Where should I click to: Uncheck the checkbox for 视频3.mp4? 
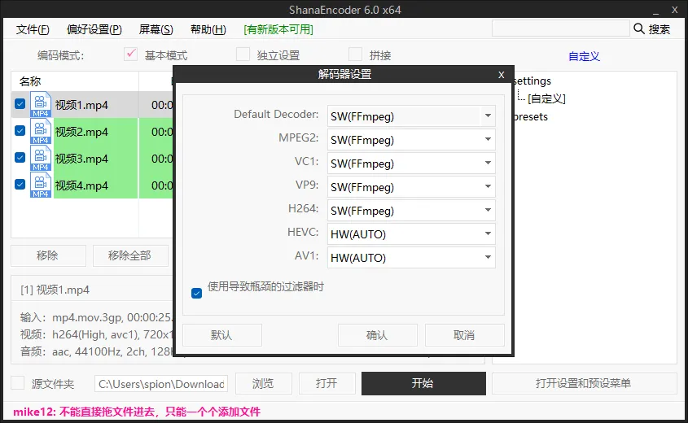20,157
